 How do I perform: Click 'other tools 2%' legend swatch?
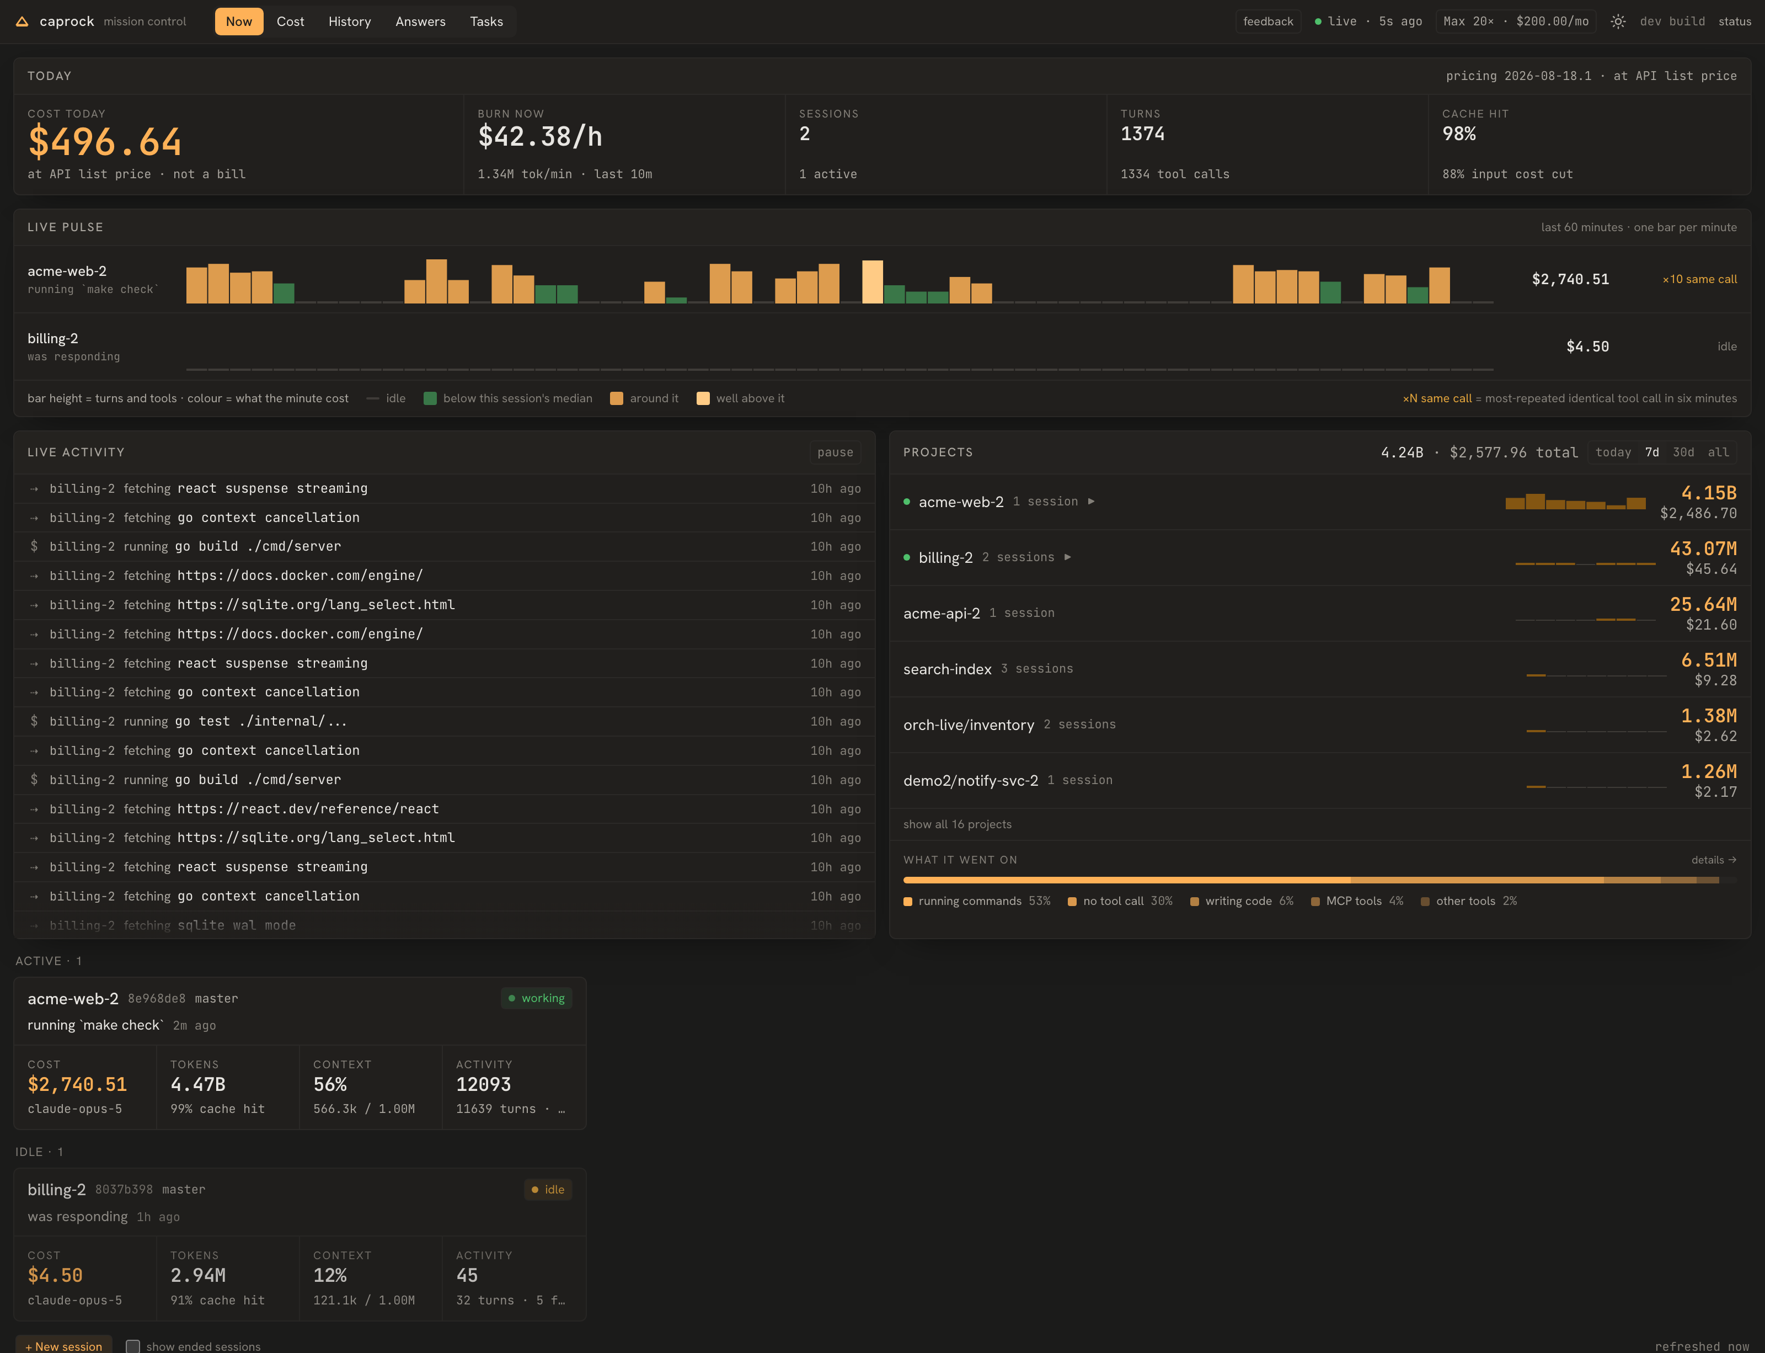click(1425, 902)
